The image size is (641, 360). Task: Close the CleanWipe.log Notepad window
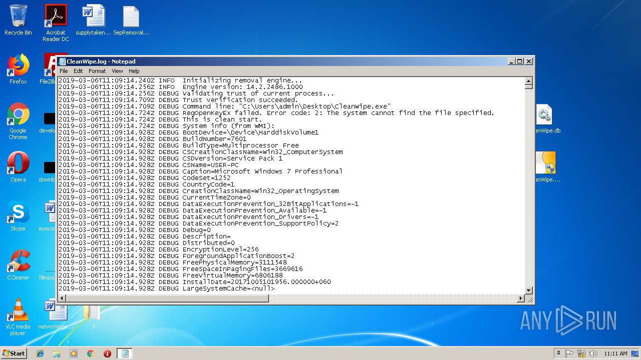[x=528, y=61]
